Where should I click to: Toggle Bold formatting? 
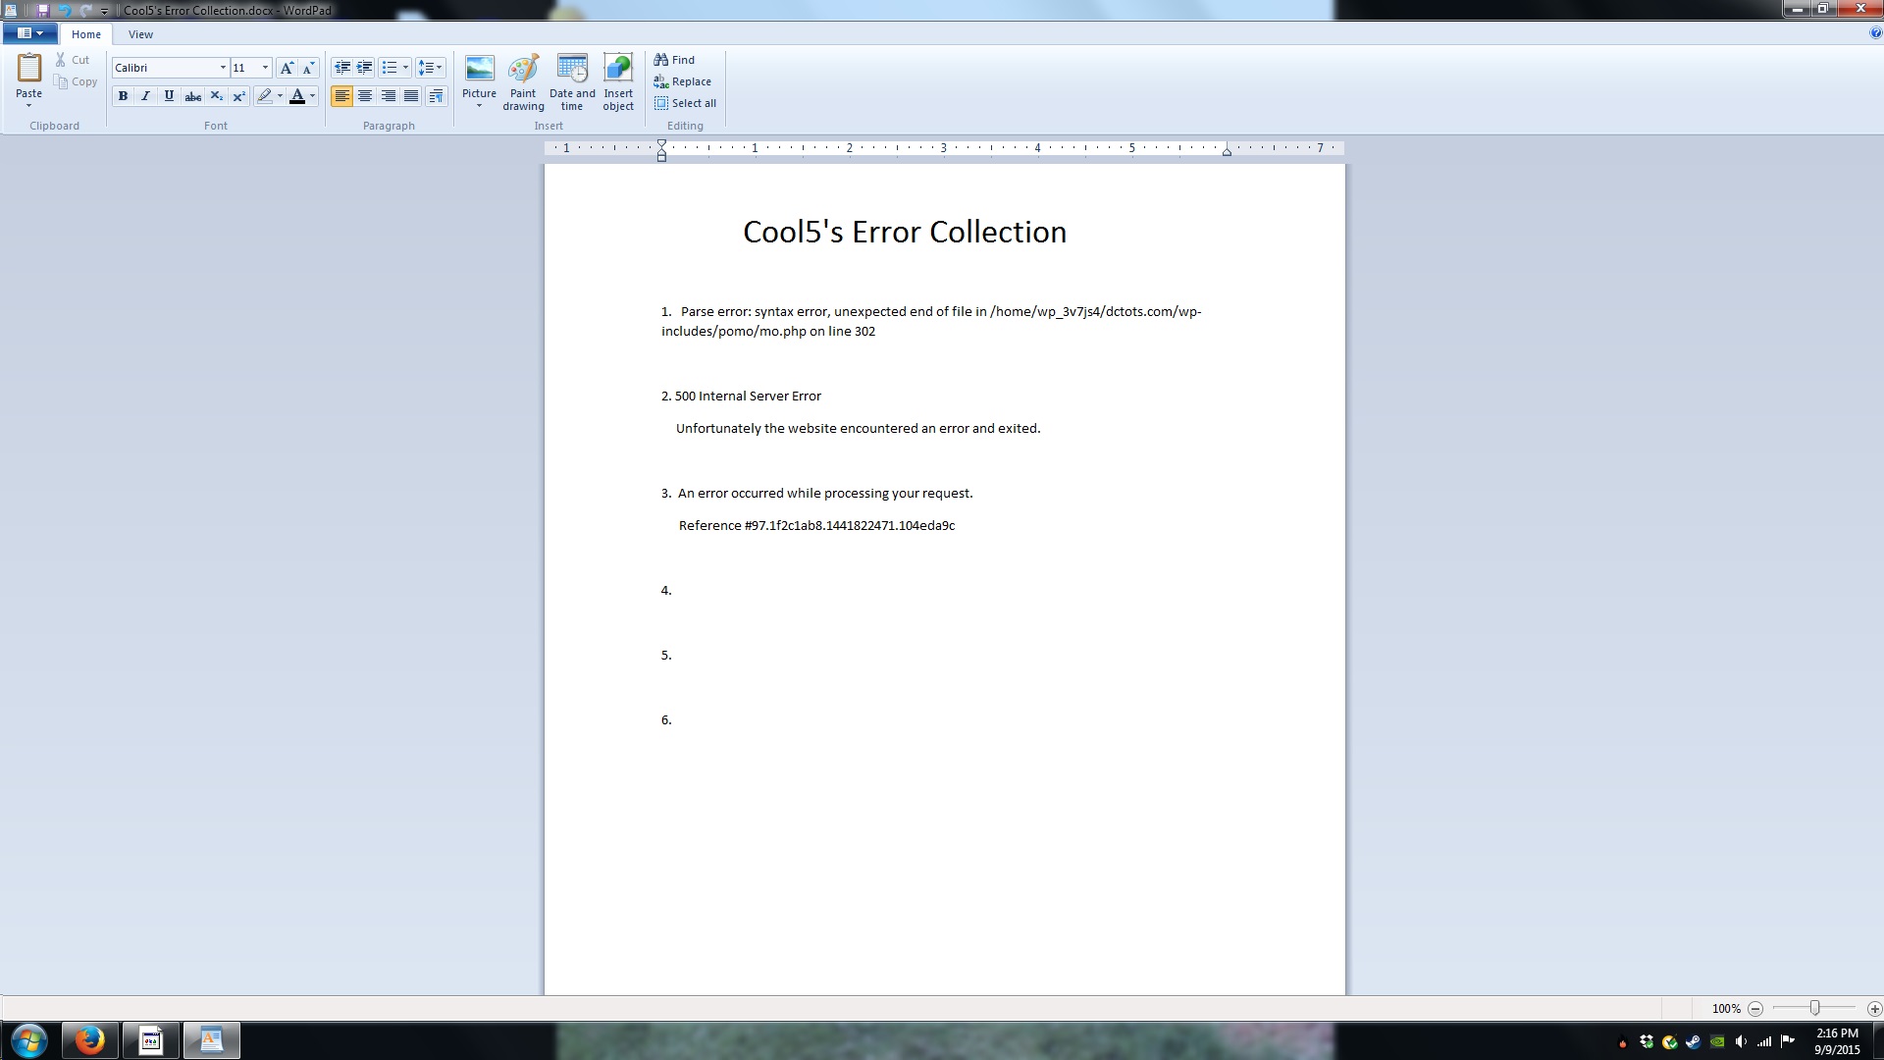pyautogui.click(x=123, y=96)
